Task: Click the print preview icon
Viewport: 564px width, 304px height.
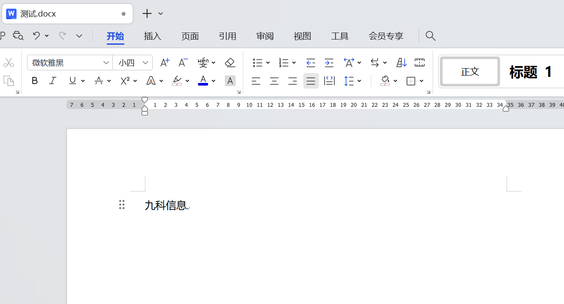Action: (x=18, y=36)
